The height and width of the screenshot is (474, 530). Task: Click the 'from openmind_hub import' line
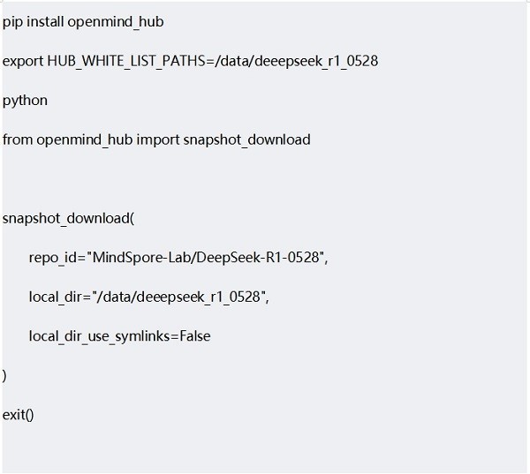156,139
